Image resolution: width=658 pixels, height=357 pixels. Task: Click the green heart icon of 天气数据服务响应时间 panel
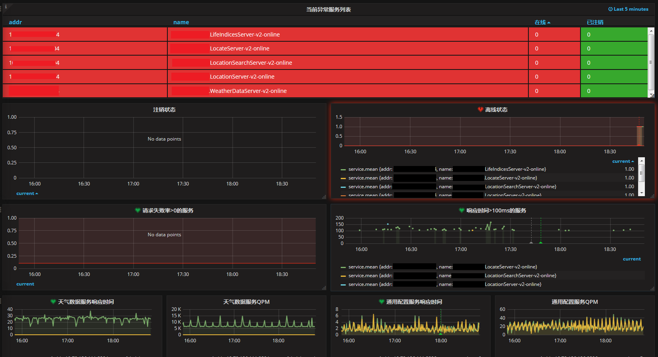coord(53,302)
